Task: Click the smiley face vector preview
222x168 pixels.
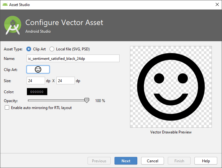Action: (171, 87)
